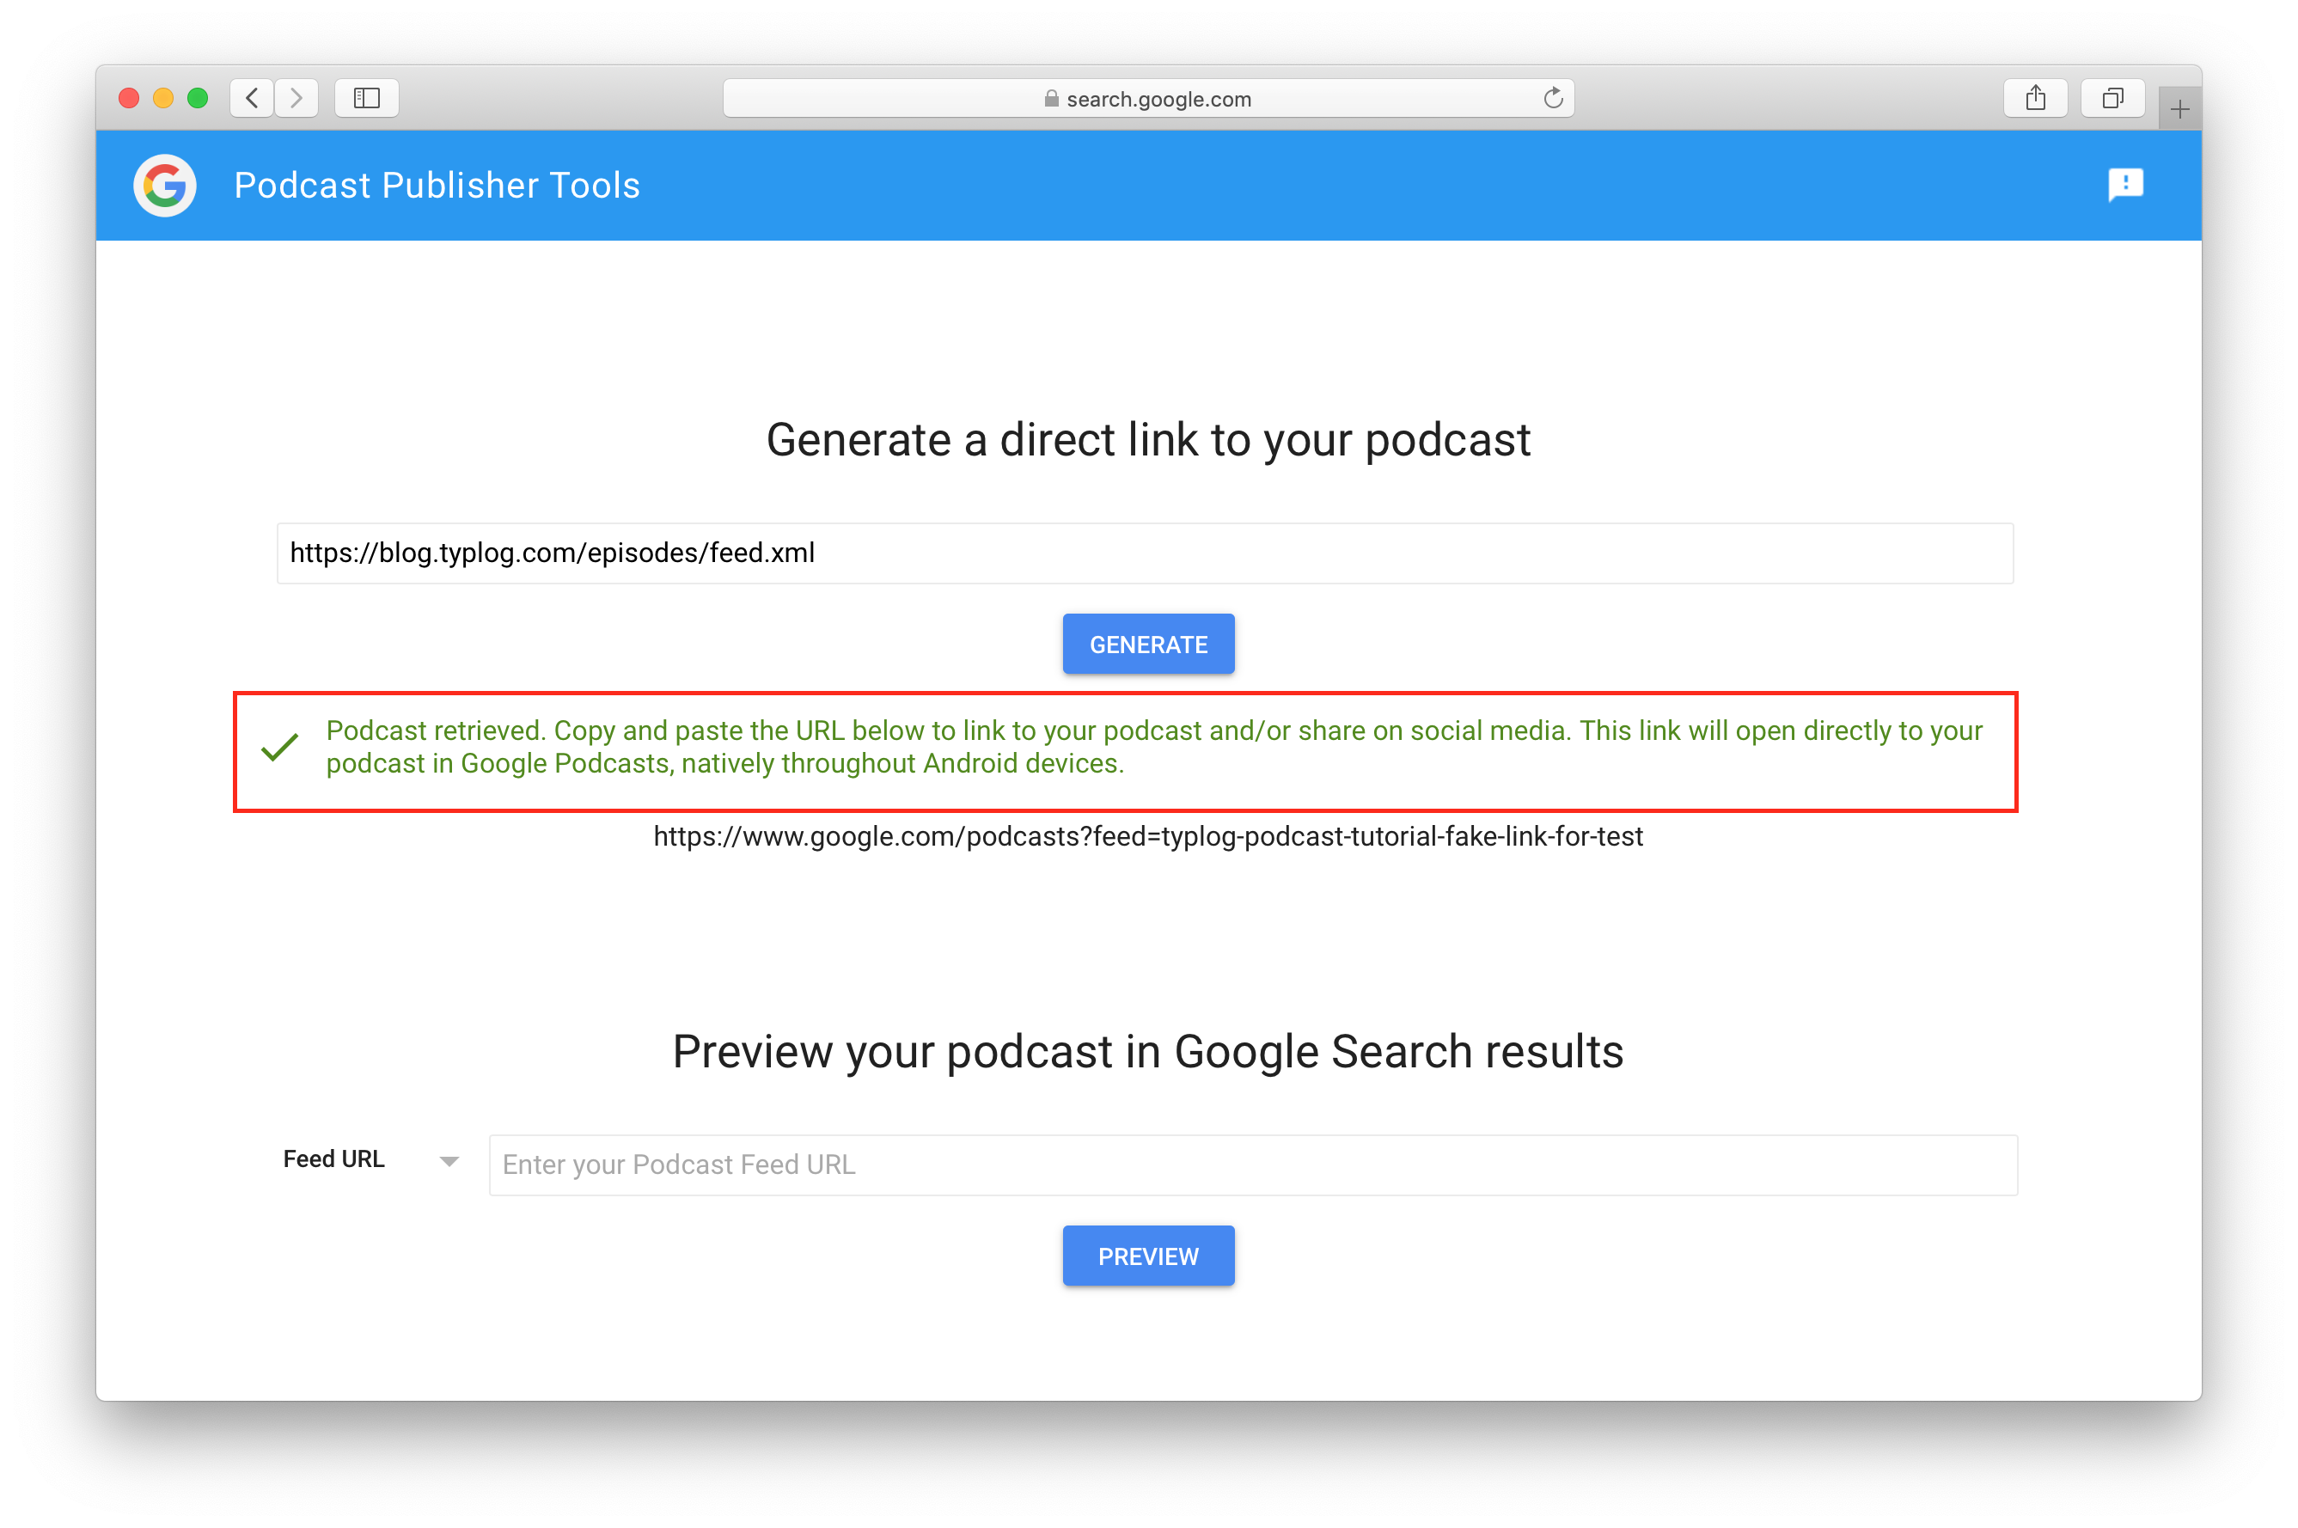Toggle the Safari sidebar button

point(366,99)
